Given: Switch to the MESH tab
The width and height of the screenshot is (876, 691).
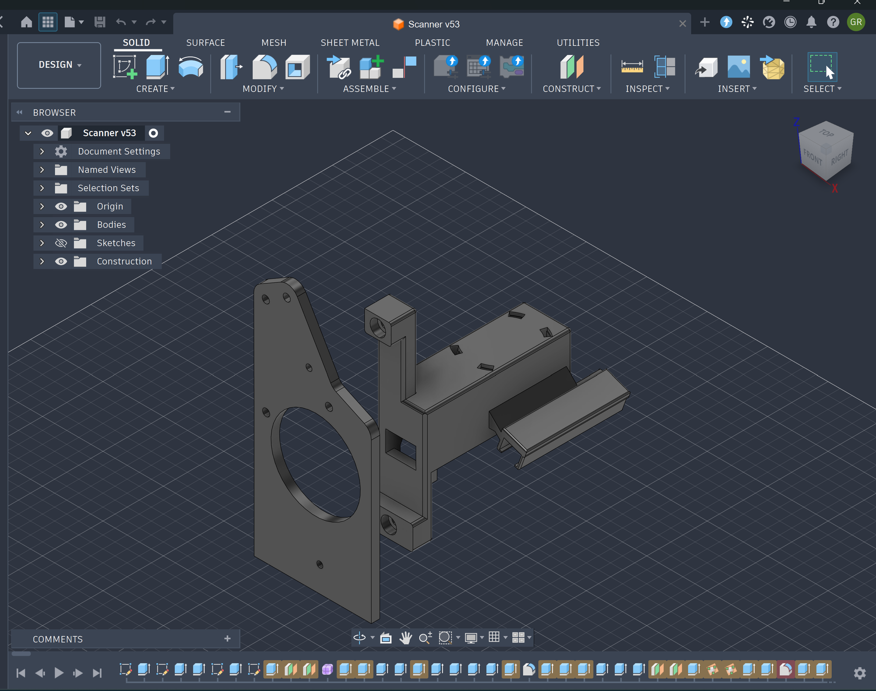Looking at the screenshot, I should click(274, 42).
